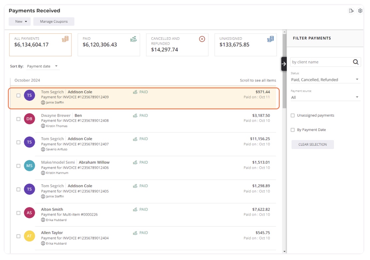This screenshot has height=260, width=370.
Task: Open the settings gear icon
Action: (x=360, y=11)
